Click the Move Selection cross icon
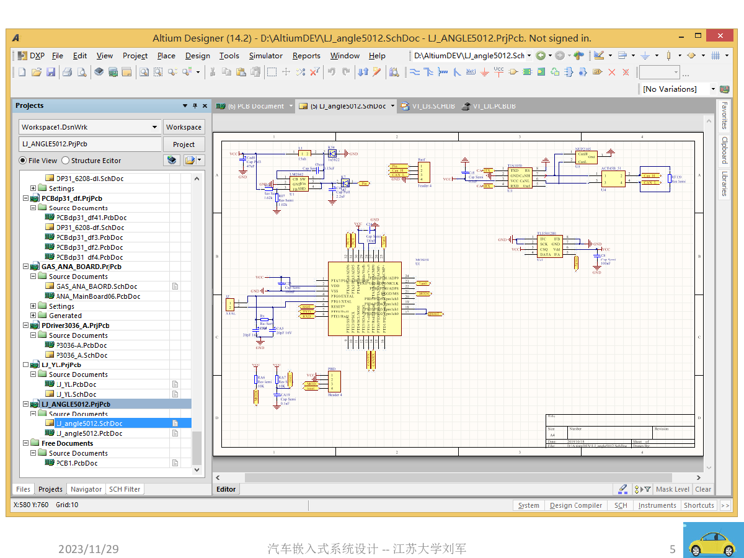 click(x=286, y=72)
